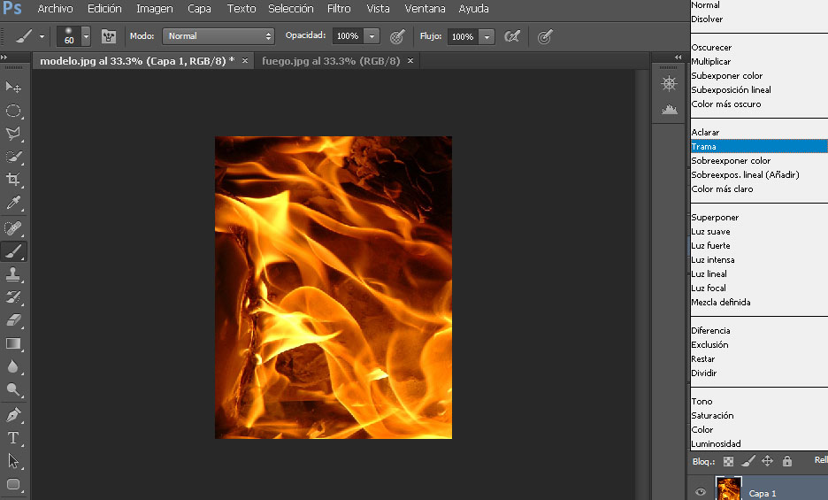Open the Modo blending mode dropdown
Screen dimensions: 828x500
pyautogui.click(x=218, y=36)
